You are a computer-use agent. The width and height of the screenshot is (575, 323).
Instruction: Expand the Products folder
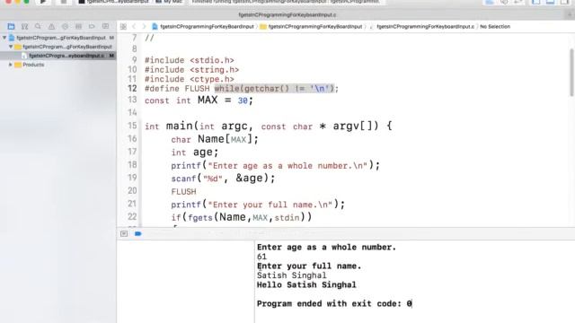11,65
